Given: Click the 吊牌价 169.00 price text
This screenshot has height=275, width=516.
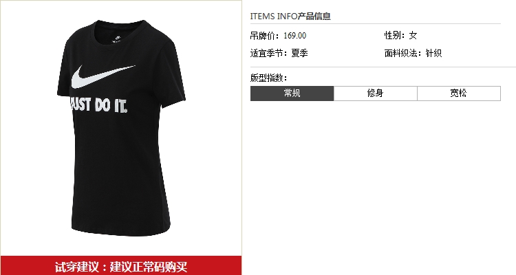Looking at the screenshot, I should point(278,36).
